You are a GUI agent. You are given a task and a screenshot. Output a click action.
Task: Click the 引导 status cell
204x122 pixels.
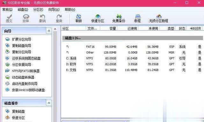coord(182,58)
